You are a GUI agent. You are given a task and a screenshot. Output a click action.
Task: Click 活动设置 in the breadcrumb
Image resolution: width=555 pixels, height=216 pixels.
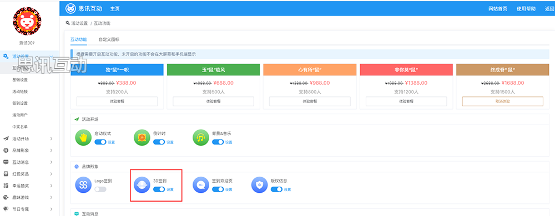point(79,23)
